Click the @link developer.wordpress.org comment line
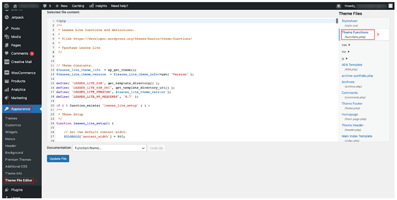397x200 pixels. click(x=125, y=39)
